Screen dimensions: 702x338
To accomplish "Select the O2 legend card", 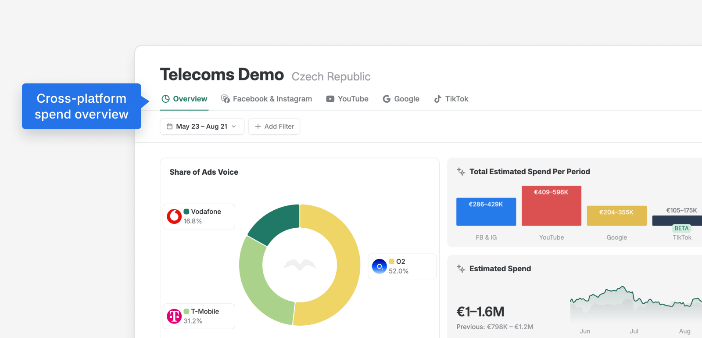I will tap(402, 266).
